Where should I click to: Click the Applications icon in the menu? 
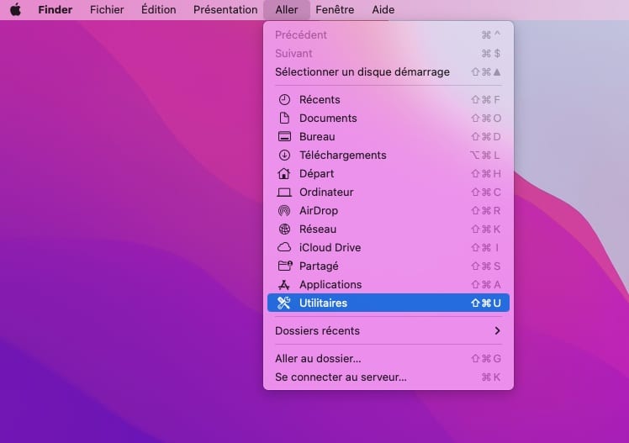[284, 284]
